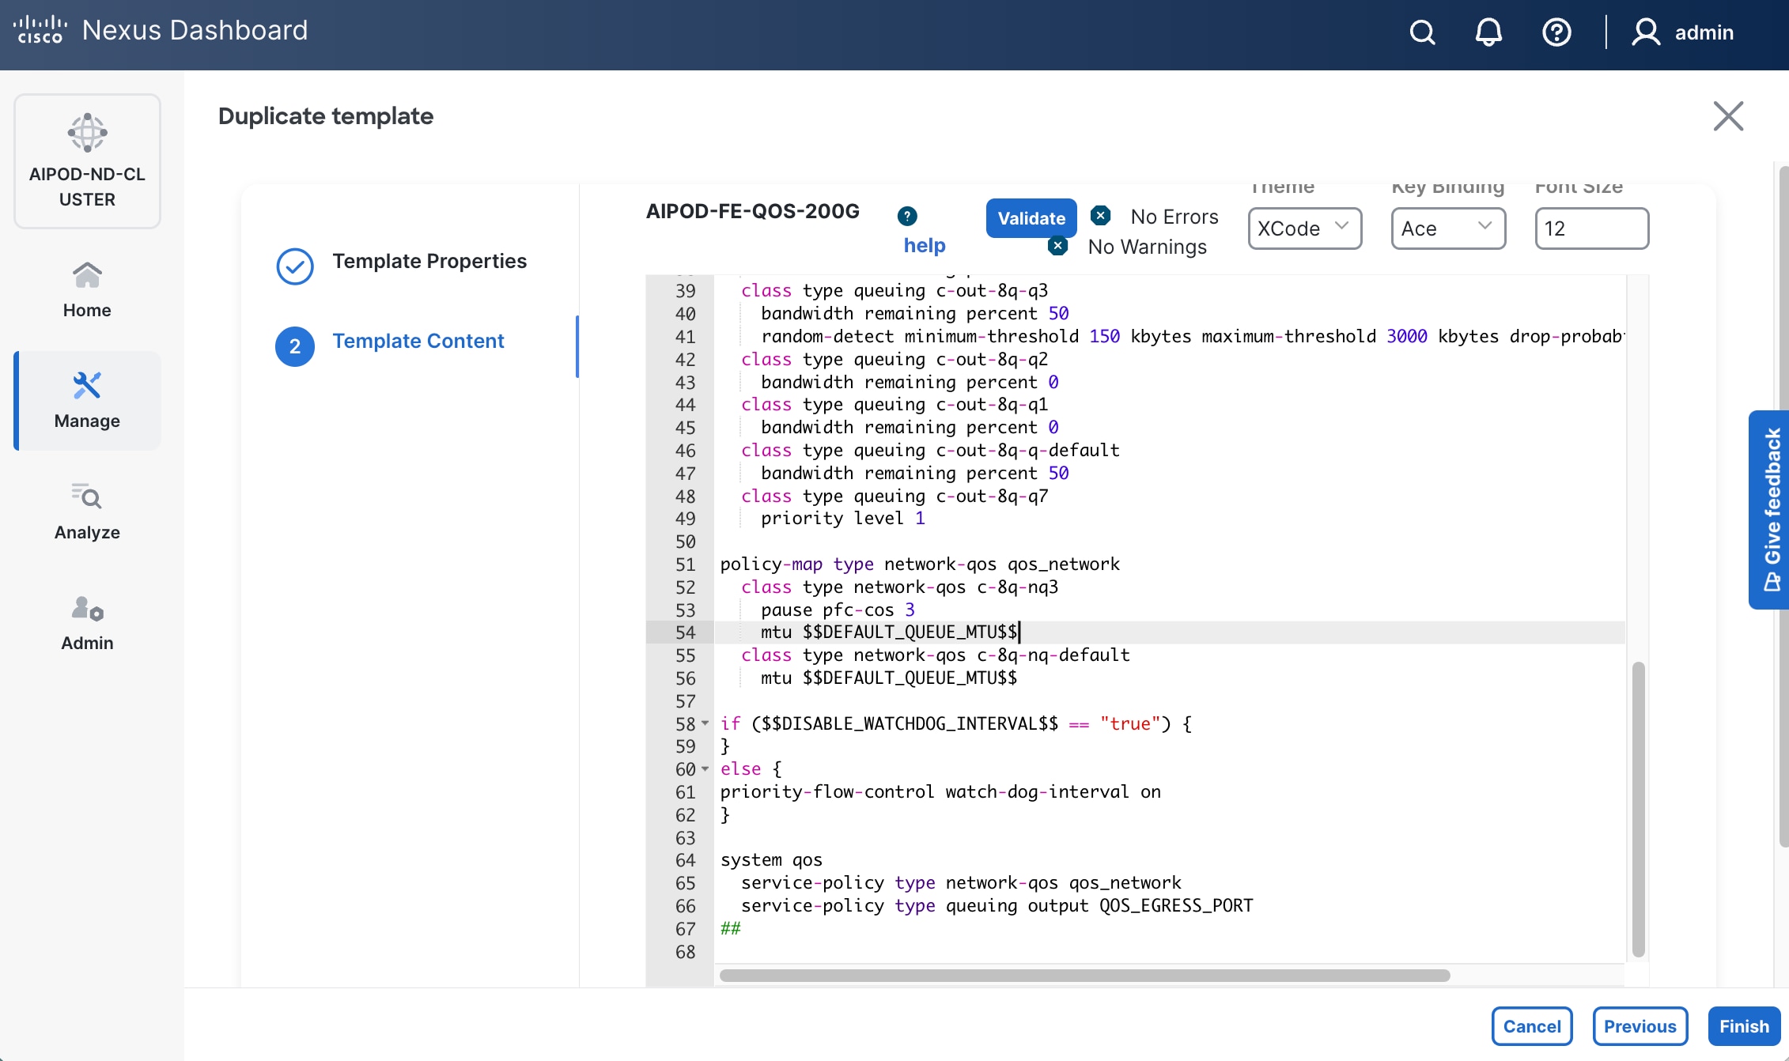
Task: Dismiss the No Errors status indicator
Action: [x=1100, y=214]
